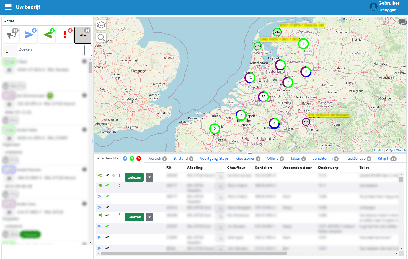
Task: Open cluster of 2 near Lille
Action: tap(215, 129)
